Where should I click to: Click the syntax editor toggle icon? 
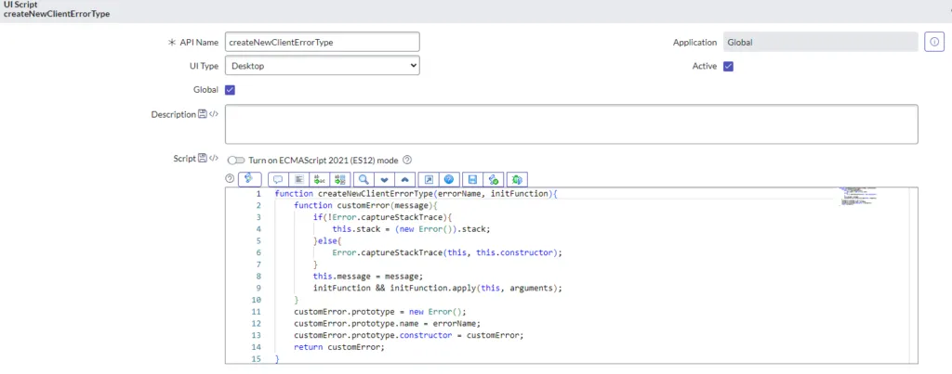tap(249, 179)
